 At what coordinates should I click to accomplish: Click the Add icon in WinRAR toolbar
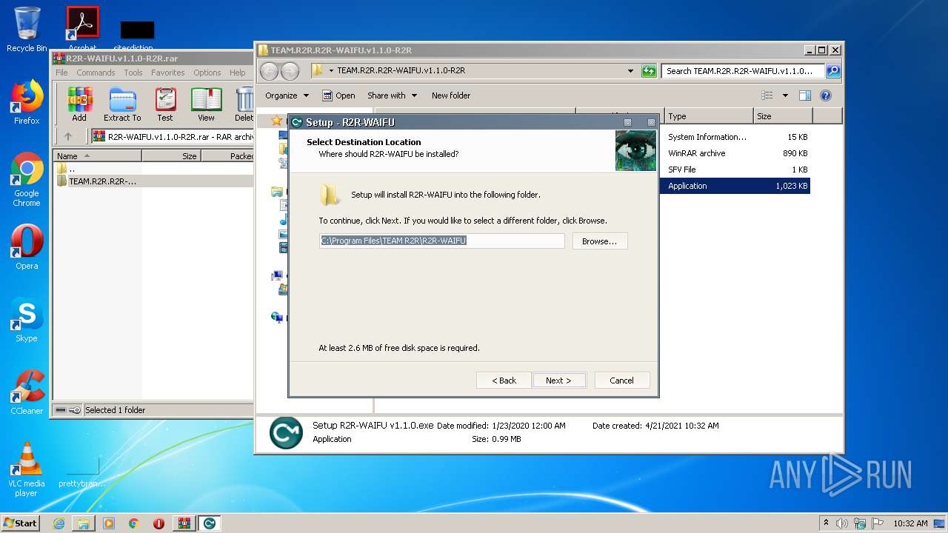(x=79, y=104)
